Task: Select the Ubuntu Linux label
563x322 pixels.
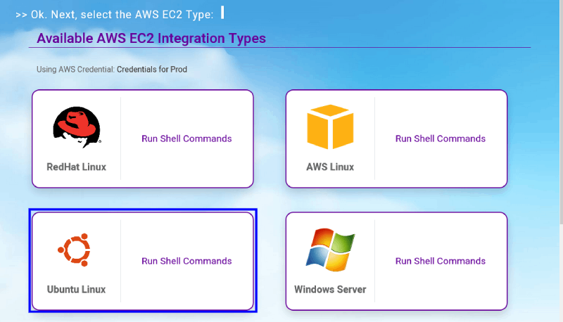Action: [76, 290]
